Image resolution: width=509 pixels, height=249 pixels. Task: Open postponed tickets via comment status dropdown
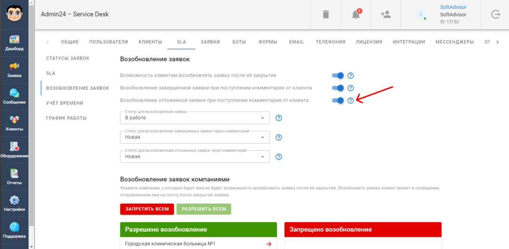(x=195, y=156)
